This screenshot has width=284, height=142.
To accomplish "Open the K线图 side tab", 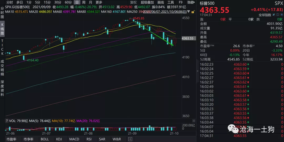I will click(x=2, y=29).
